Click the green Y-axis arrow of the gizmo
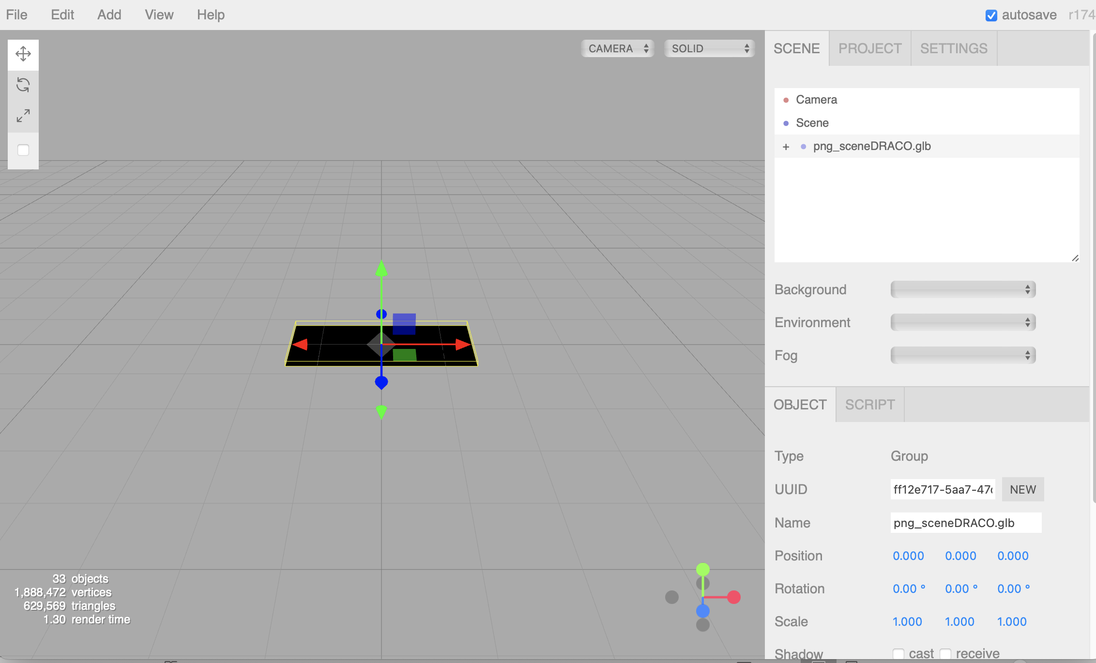Screen dimensions: 1096x663 tap(381, 269)
